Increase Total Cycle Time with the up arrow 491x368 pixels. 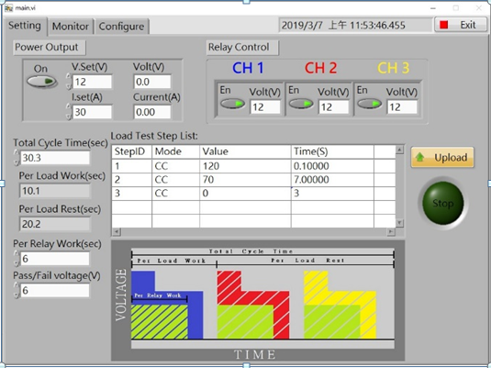(16, 152)
